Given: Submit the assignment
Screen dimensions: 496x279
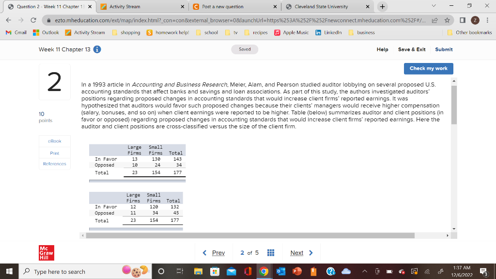Looking at the screenshot, I should (x=444, y=49).
